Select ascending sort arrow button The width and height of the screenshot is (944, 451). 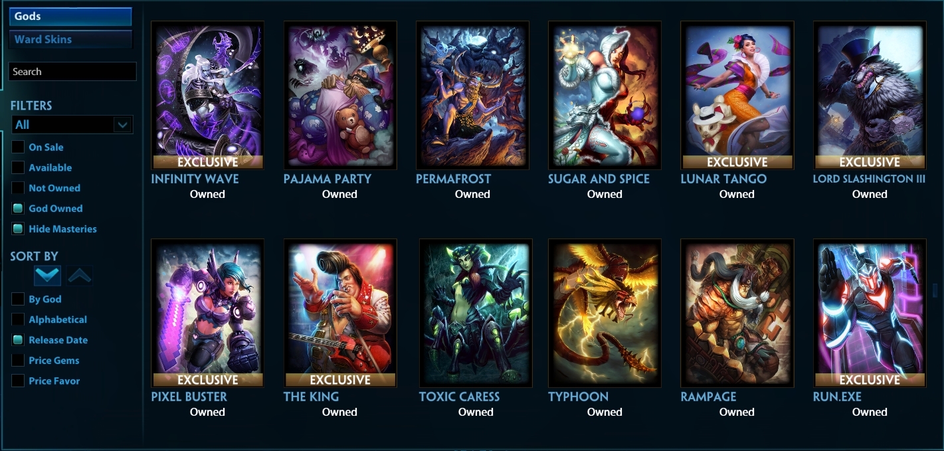[80, 276]
